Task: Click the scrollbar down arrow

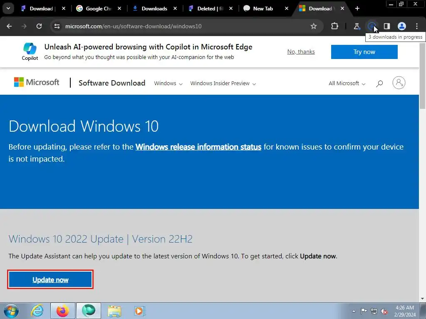Action: (423, 299)
